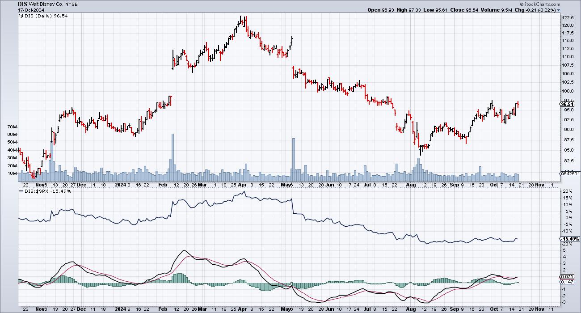The width and height of the screenshot is (581, 313).
Task: Click the 4 label on MACD scale
Action: click(564, 257)
